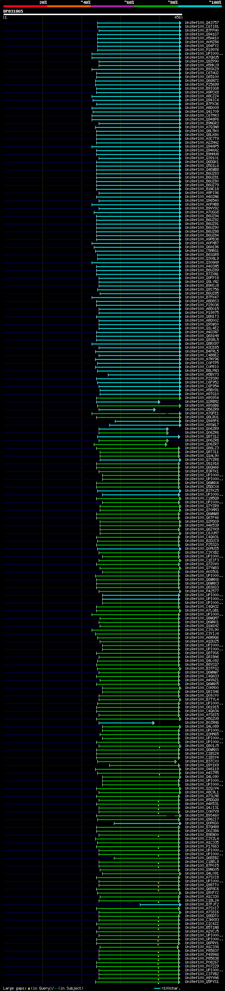Open hit UniRef100_Q43757
Viewport: 225px width, 991px height.
(202, 23)
